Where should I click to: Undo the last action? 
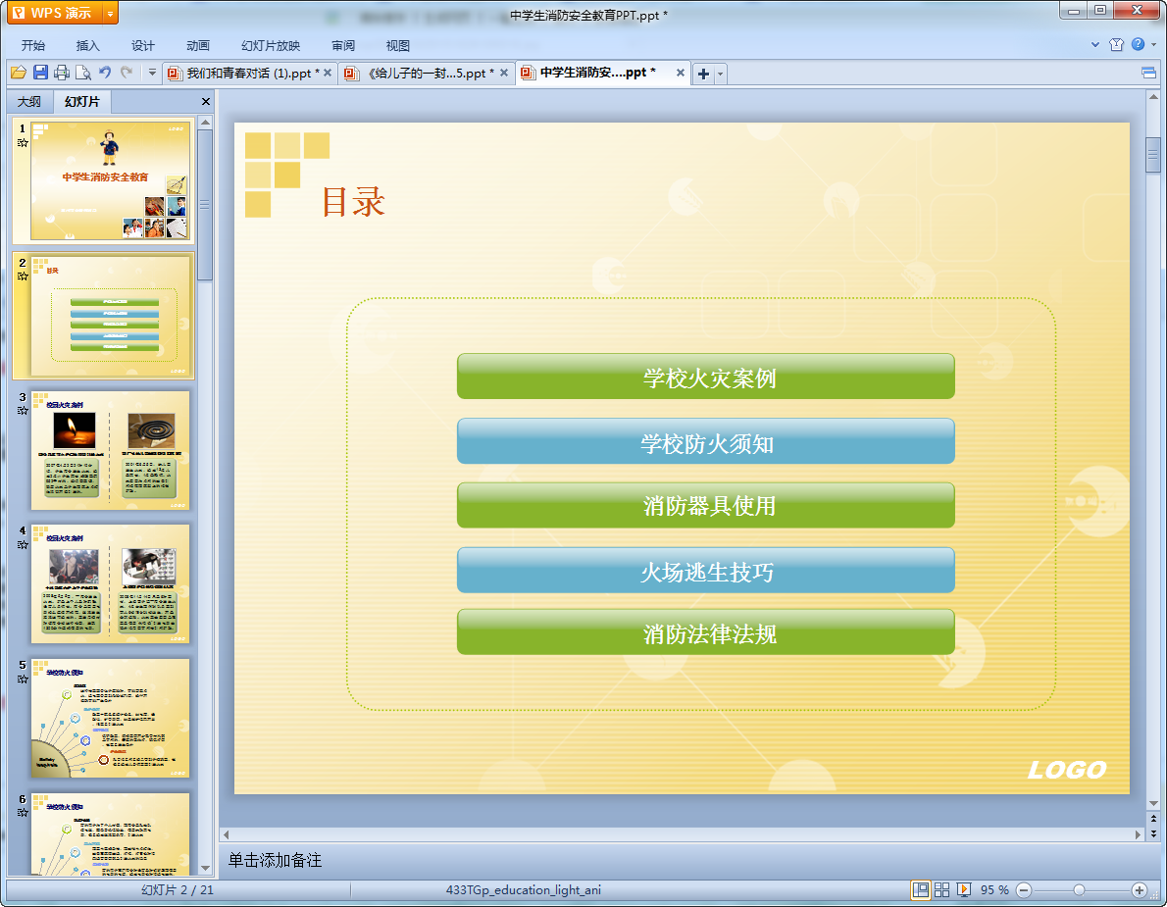(105, 73)
